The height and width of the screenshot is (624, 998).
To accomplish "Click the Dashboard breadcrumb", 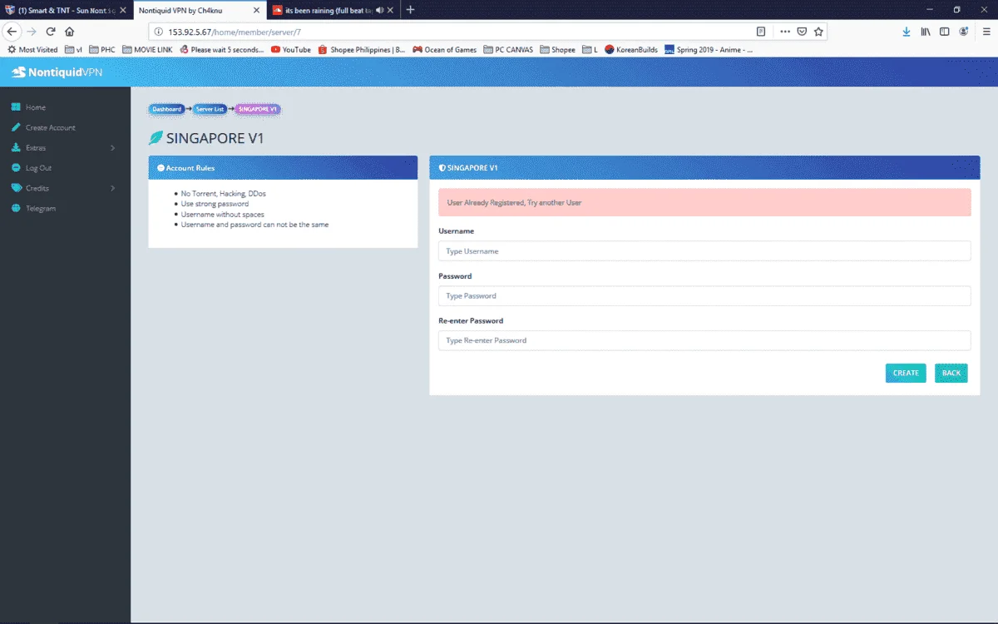I will pos(166,109).
